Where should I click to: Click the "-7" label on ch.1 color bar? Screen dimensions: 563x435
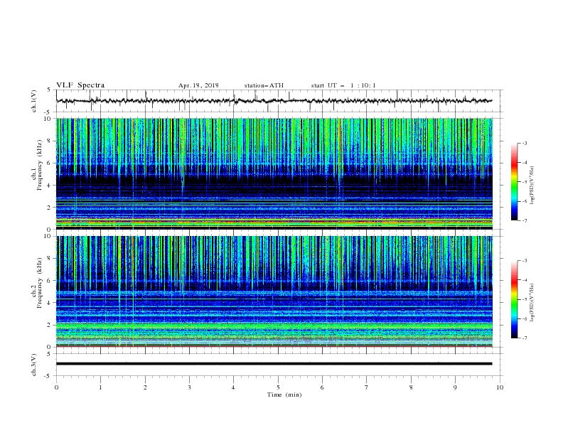point(524,220)
